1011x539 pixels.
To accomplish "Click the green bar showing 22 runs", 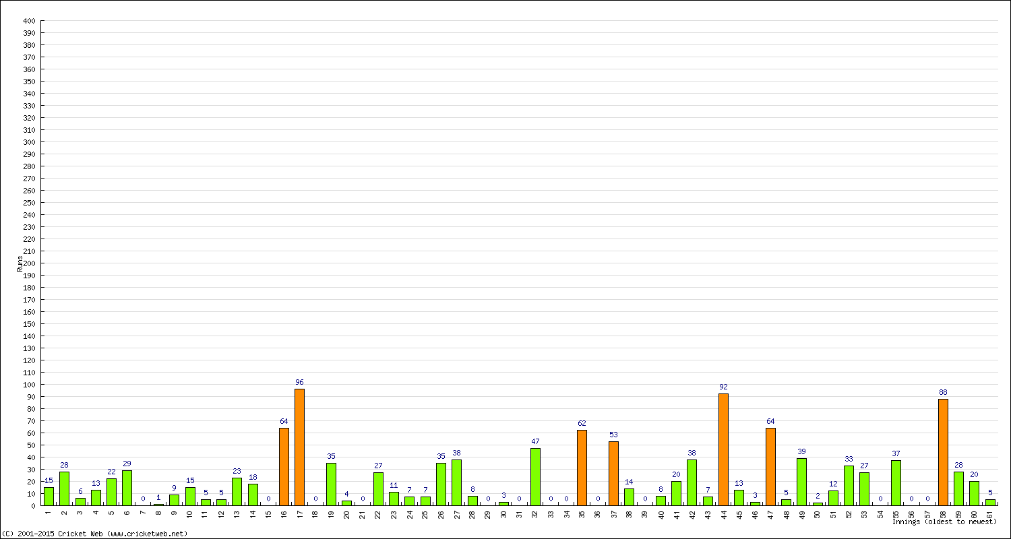I will [x=111, y=492].
